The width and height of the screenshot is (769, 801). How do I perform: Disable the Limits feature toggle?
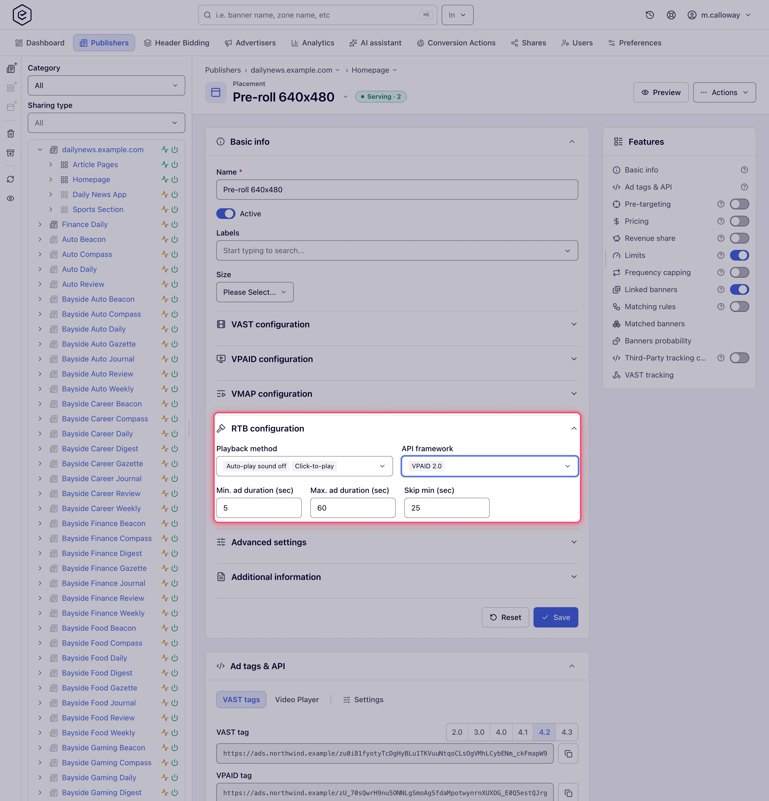coord(739,256)
